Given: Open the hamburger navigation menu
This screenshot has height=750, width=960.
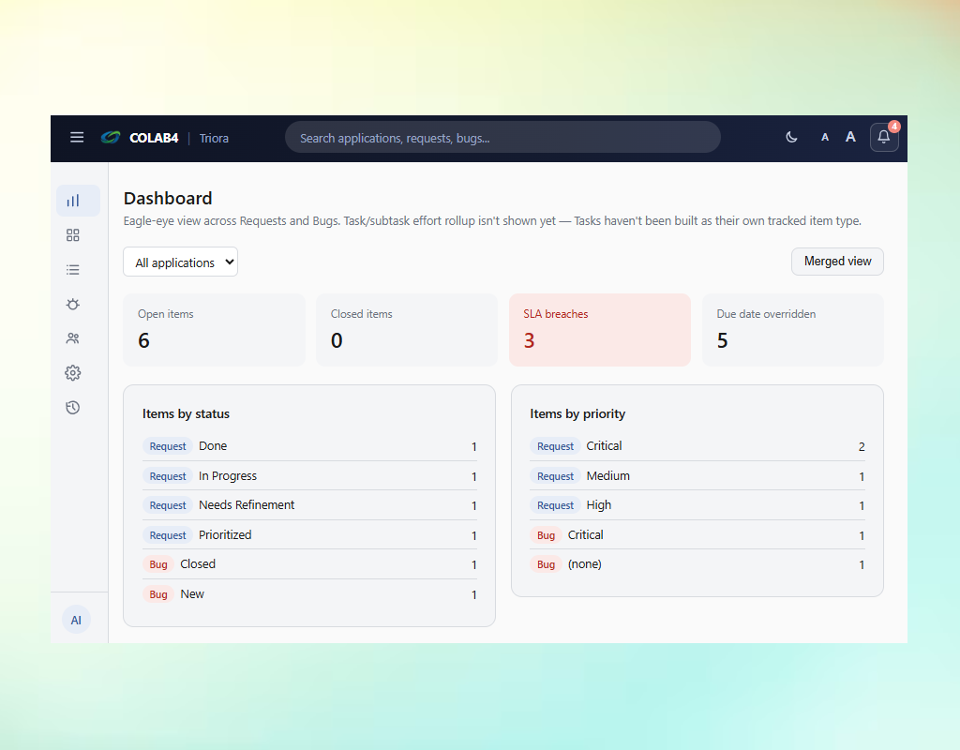Looking at the screenshot, I should [77, 138].
